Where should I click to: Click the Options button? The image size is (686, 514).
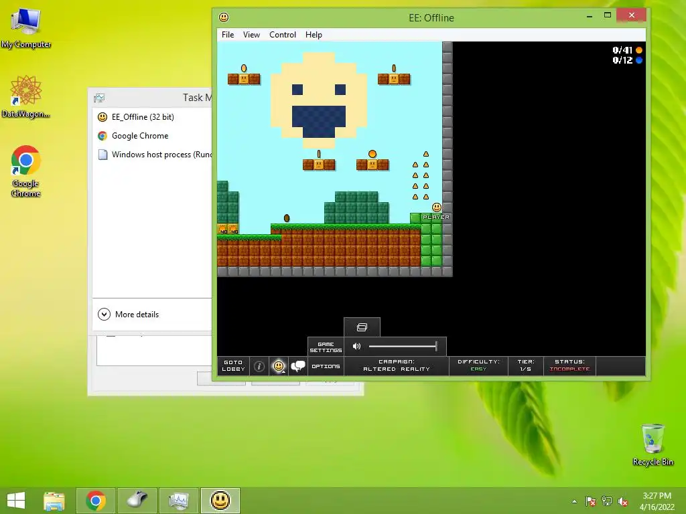click(x=326, y=366)
